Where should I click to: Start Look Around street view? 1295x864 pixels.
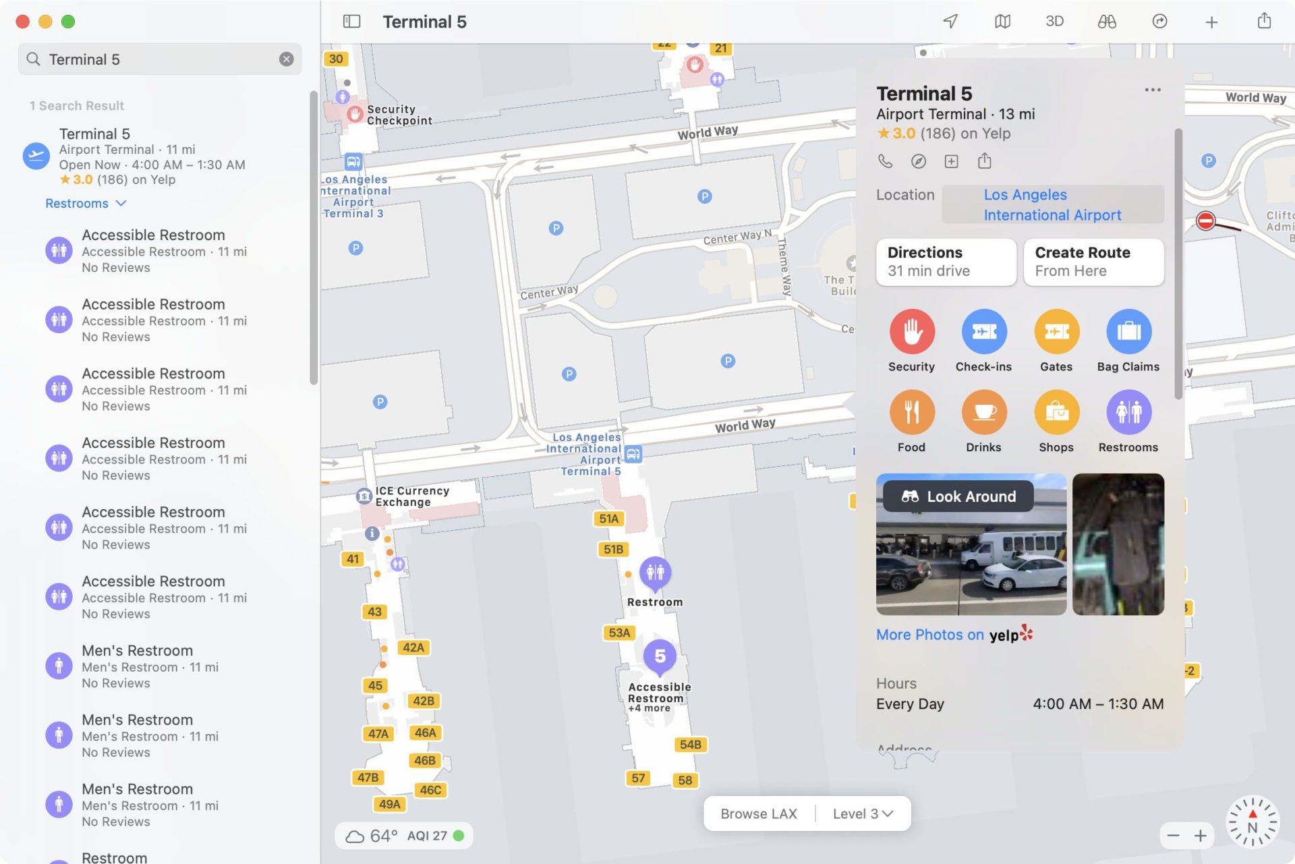pos(958,496)
